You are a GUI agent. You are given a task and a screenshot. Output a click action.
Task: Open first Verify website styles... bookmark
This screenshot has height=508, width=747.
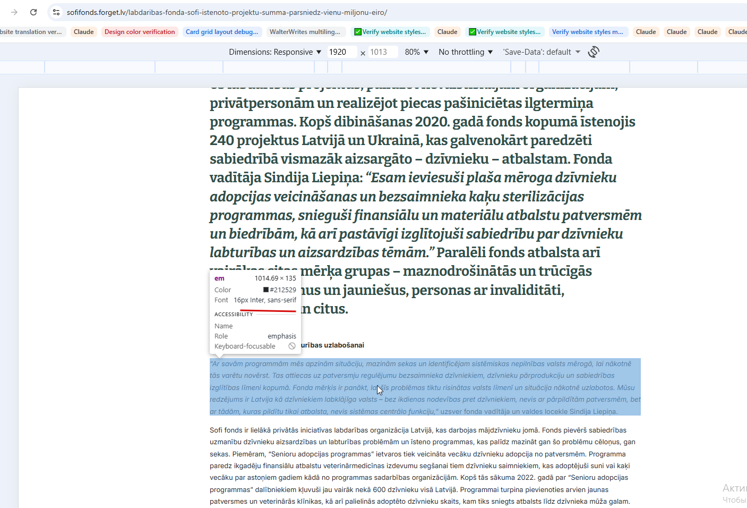[x=390, y=32]
